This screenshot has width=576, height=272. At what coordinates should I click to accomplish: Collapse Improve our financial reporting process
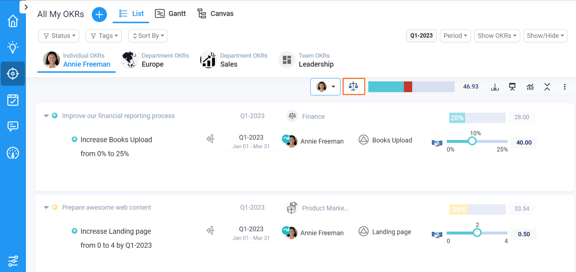pyautogui.click(x=46, y=116)
